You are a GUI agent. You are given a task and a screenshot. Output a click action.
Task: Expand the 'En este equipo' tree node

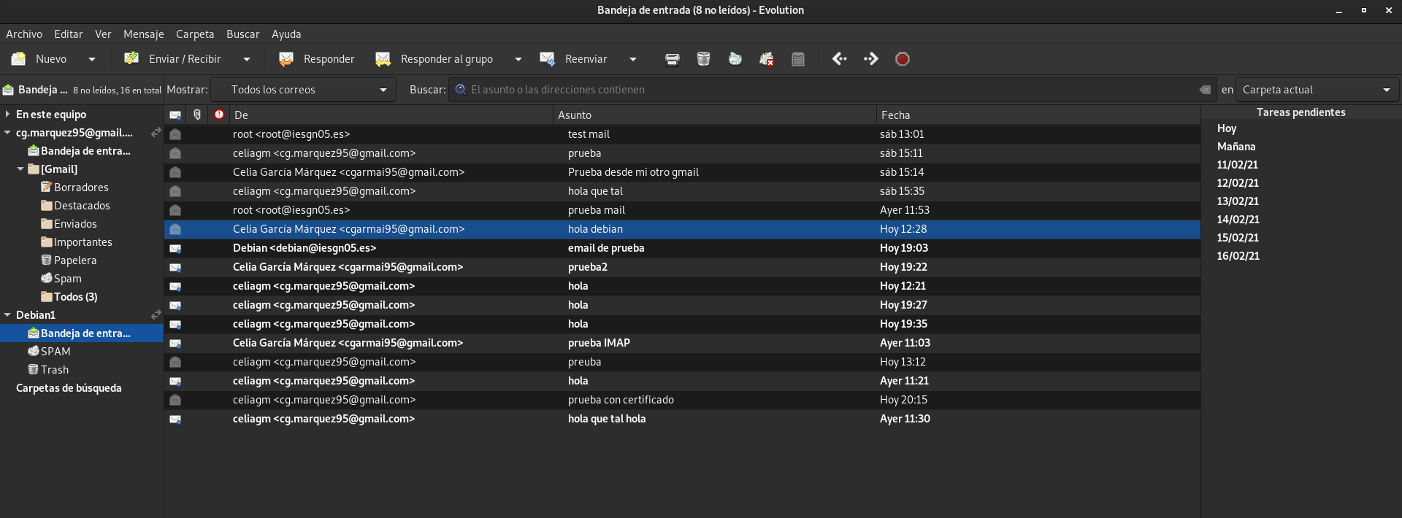tap(7, 115)
